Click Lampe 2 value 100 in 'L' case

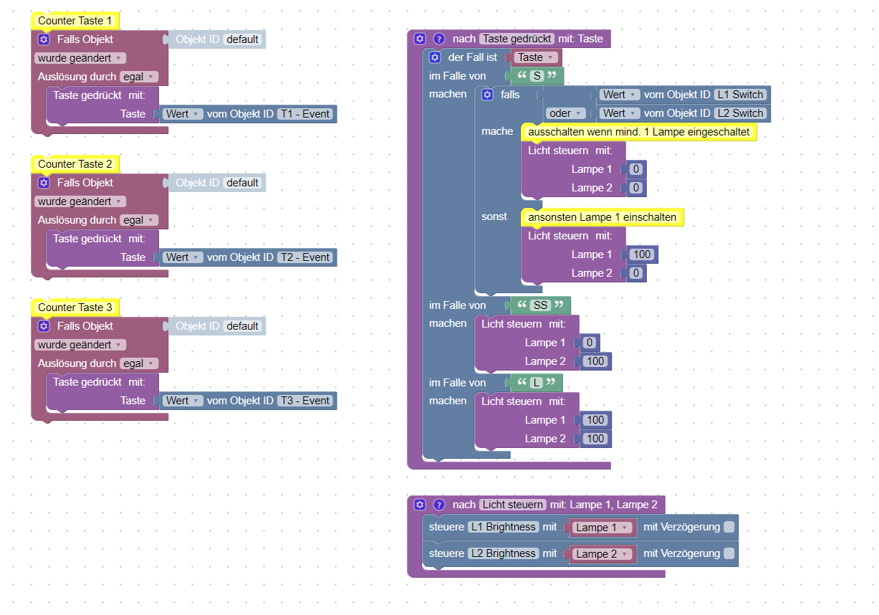click(595, 439)
